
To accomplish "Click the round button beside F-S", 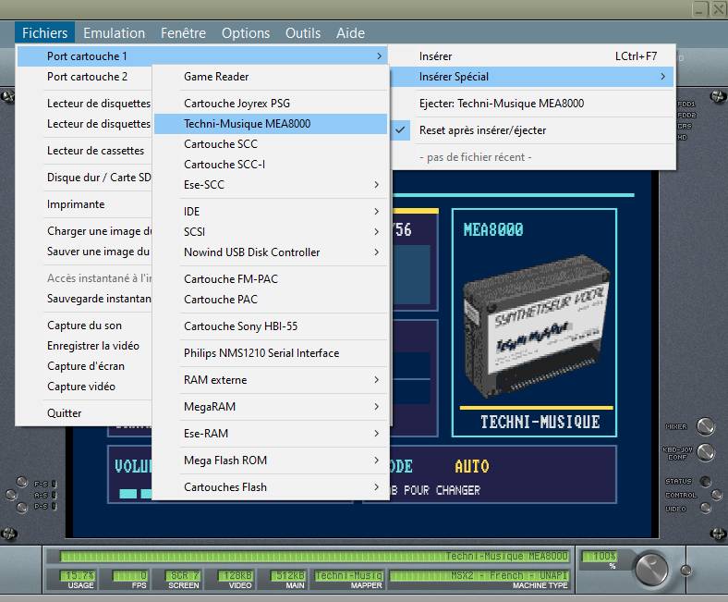I will point(21,482).
